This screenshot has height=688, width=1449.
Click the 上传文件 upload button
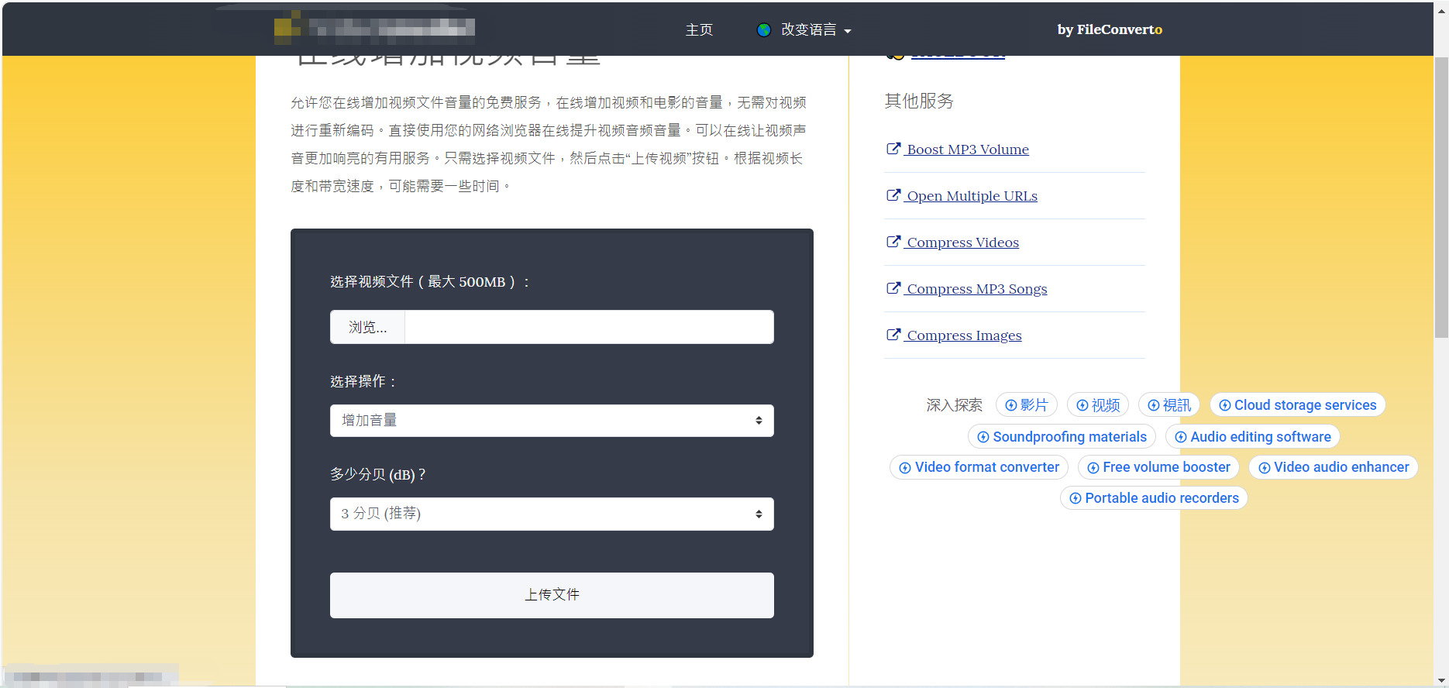(x=552, y=595)
